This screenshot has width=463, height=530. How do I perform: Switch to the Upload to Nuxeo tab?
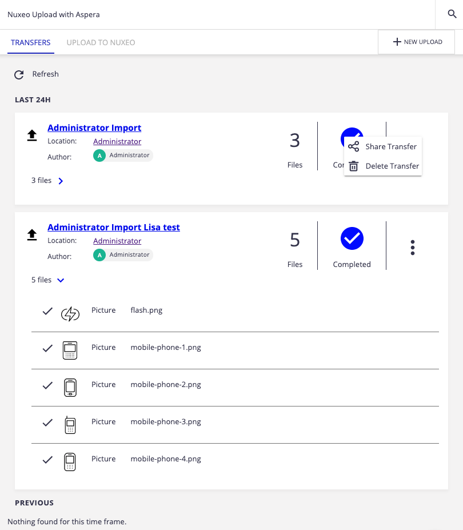pyautogui.click(x=101, y=42)
